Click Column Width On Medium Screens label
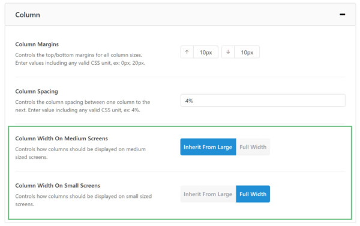Image resolution: width=360 pixels, height=226 pixels. [62, 138]
